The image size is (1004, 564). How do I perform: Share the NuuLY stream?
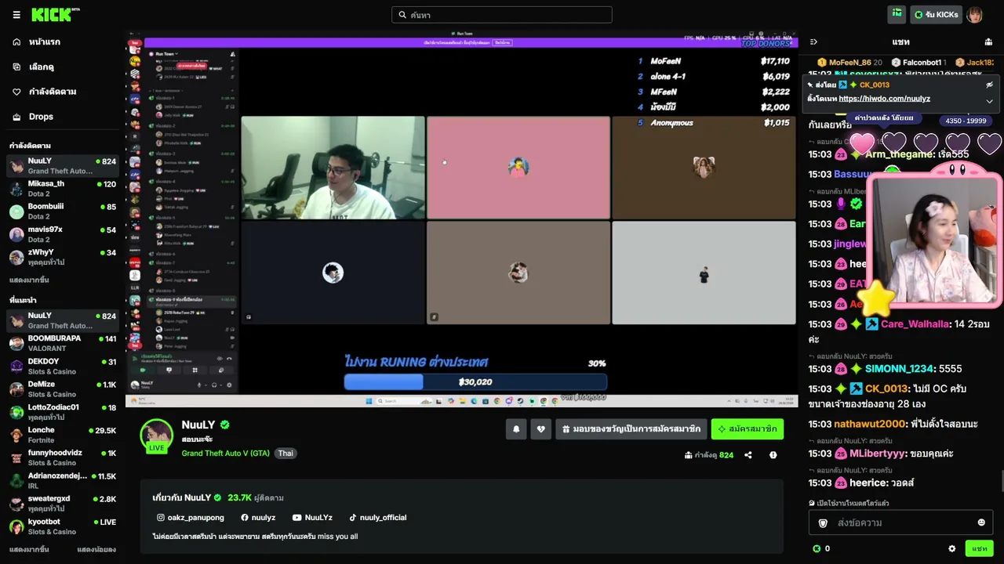[748, 455]
